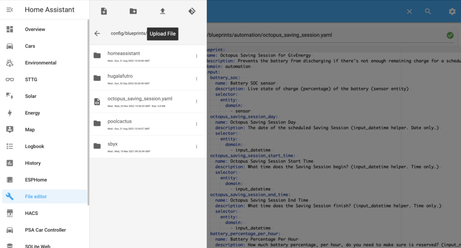
Task: Click the Home Assistant title
Action: click(x=50, y=10)
